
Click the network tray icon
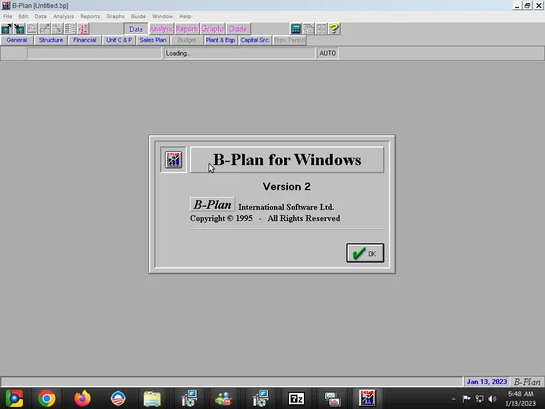pos(480,398)
